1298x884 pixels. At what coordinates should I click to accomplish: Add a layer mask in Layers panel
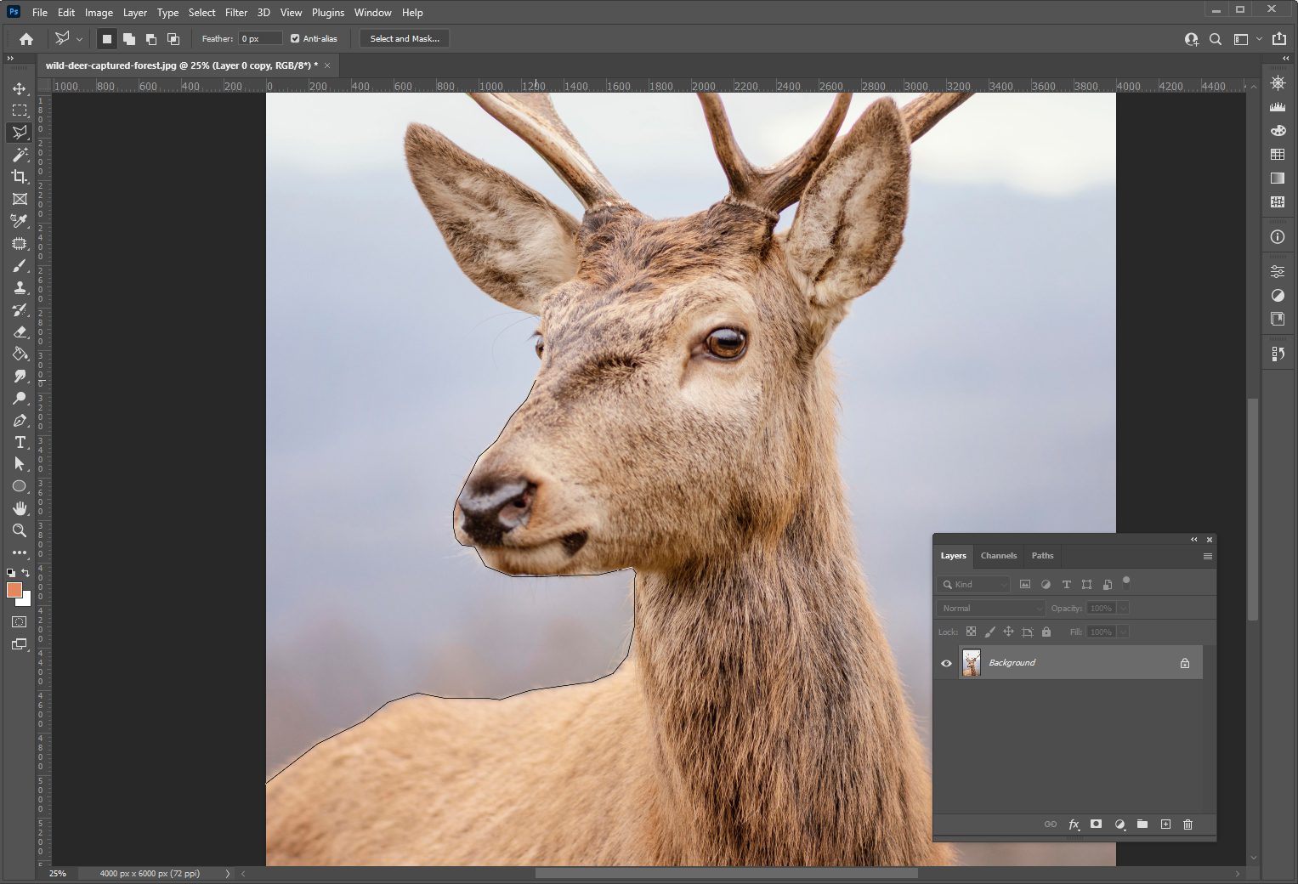[1097, 824]
